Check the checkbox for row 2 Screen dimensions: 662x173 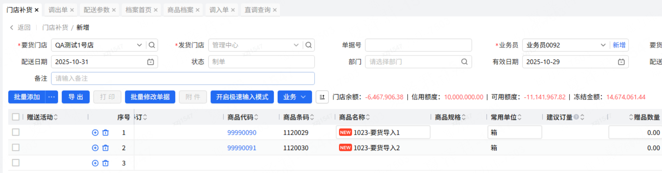click(x=16, y=148)
